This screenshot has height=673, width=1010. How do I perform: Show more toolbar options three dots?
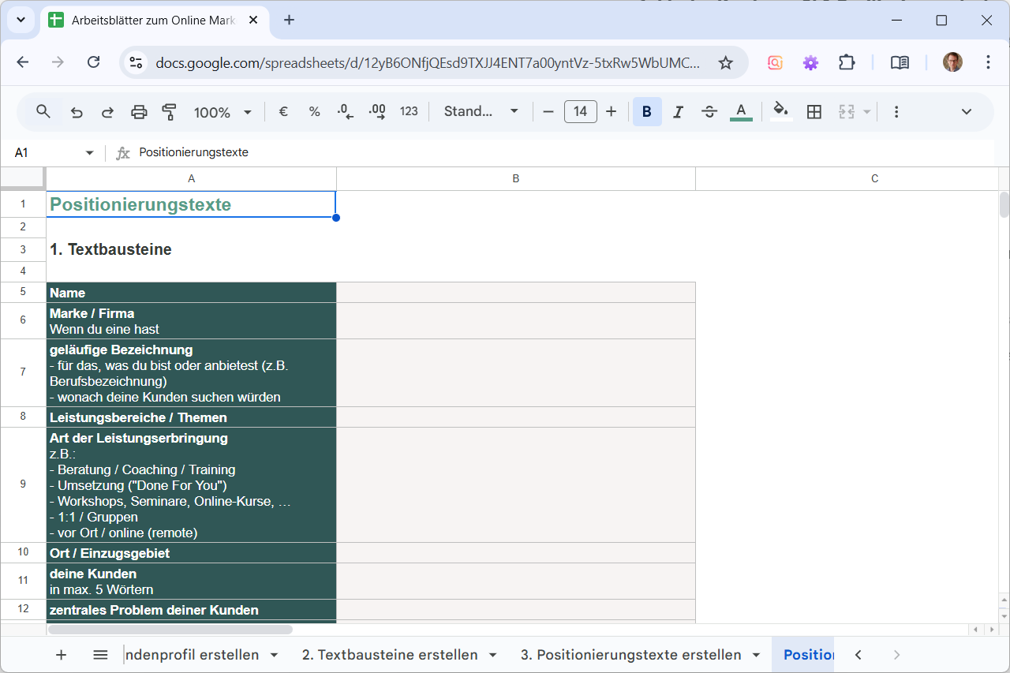(x=896, y=112)
